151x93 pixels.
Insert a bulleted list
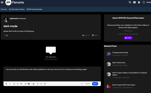tap(14, 84)
